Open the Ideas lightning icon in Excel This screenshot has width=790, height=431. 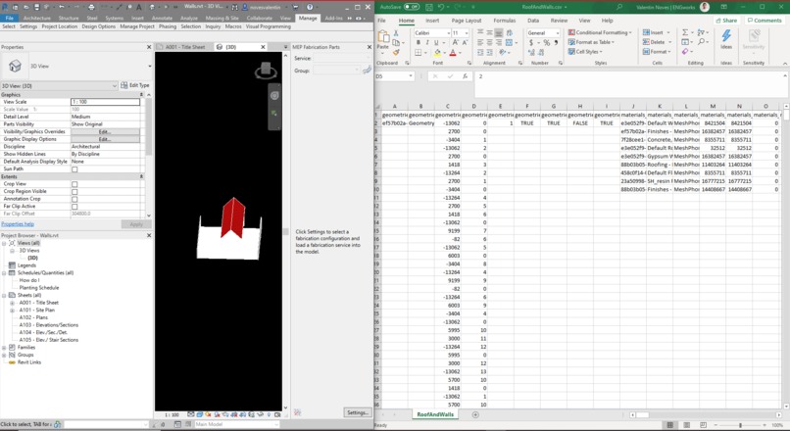(726, 35)
